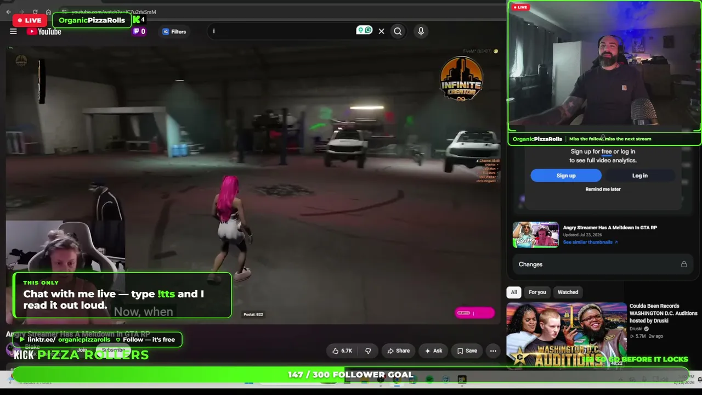
Task: Start voice search with microphone
Action: 421,31
